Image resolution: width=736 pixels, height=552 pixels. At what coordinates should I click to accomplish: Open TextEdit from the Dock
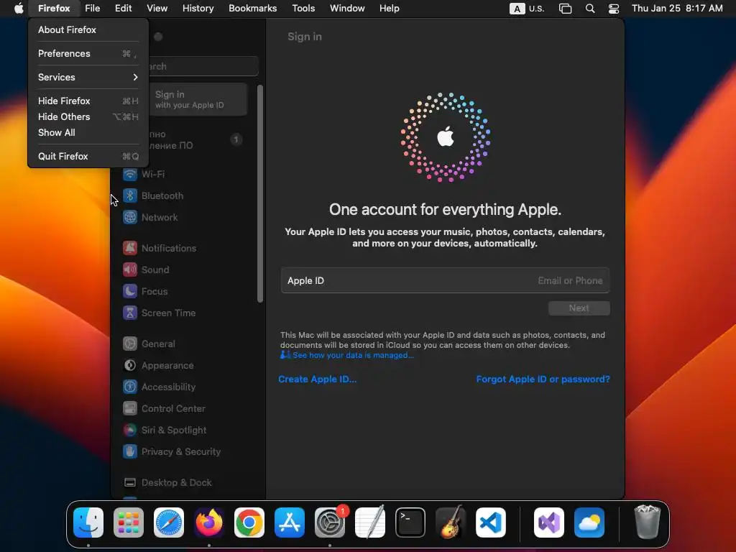point(370,523)
